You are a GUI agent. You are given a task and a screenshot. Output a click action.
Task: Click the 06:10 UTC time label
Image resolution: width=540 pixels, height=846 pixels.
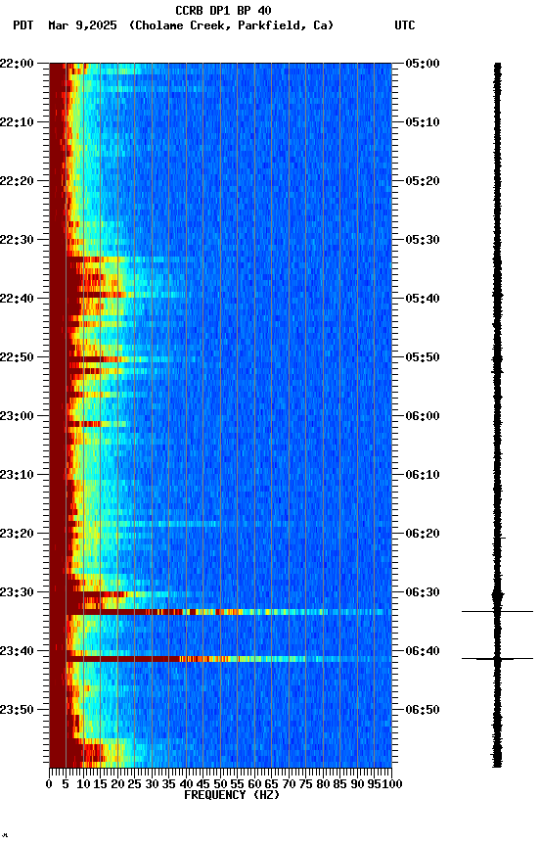coord(422,475)
